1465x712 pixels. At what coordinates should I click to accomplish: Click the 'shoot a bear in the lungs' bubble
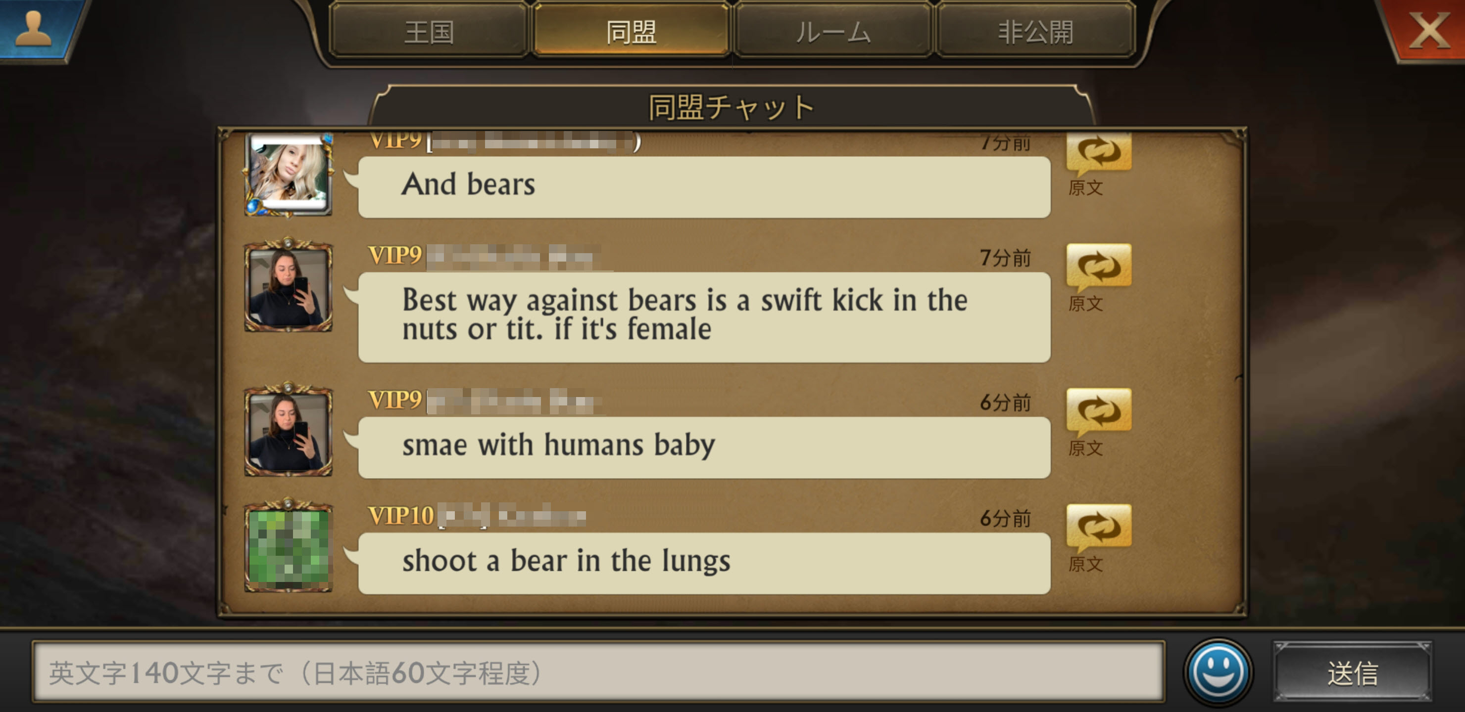coord(704,563)
